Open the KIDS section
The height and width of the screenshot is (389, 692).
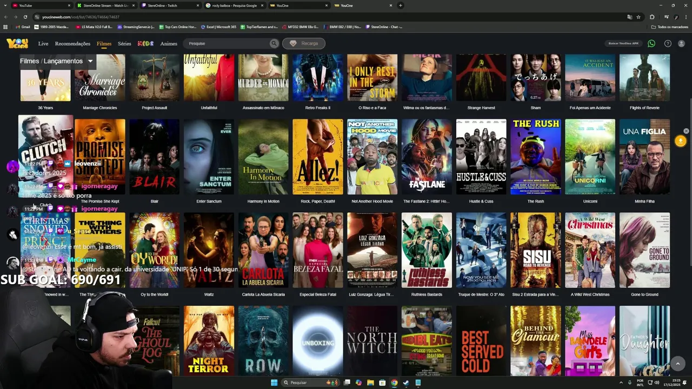pos(145,44)
